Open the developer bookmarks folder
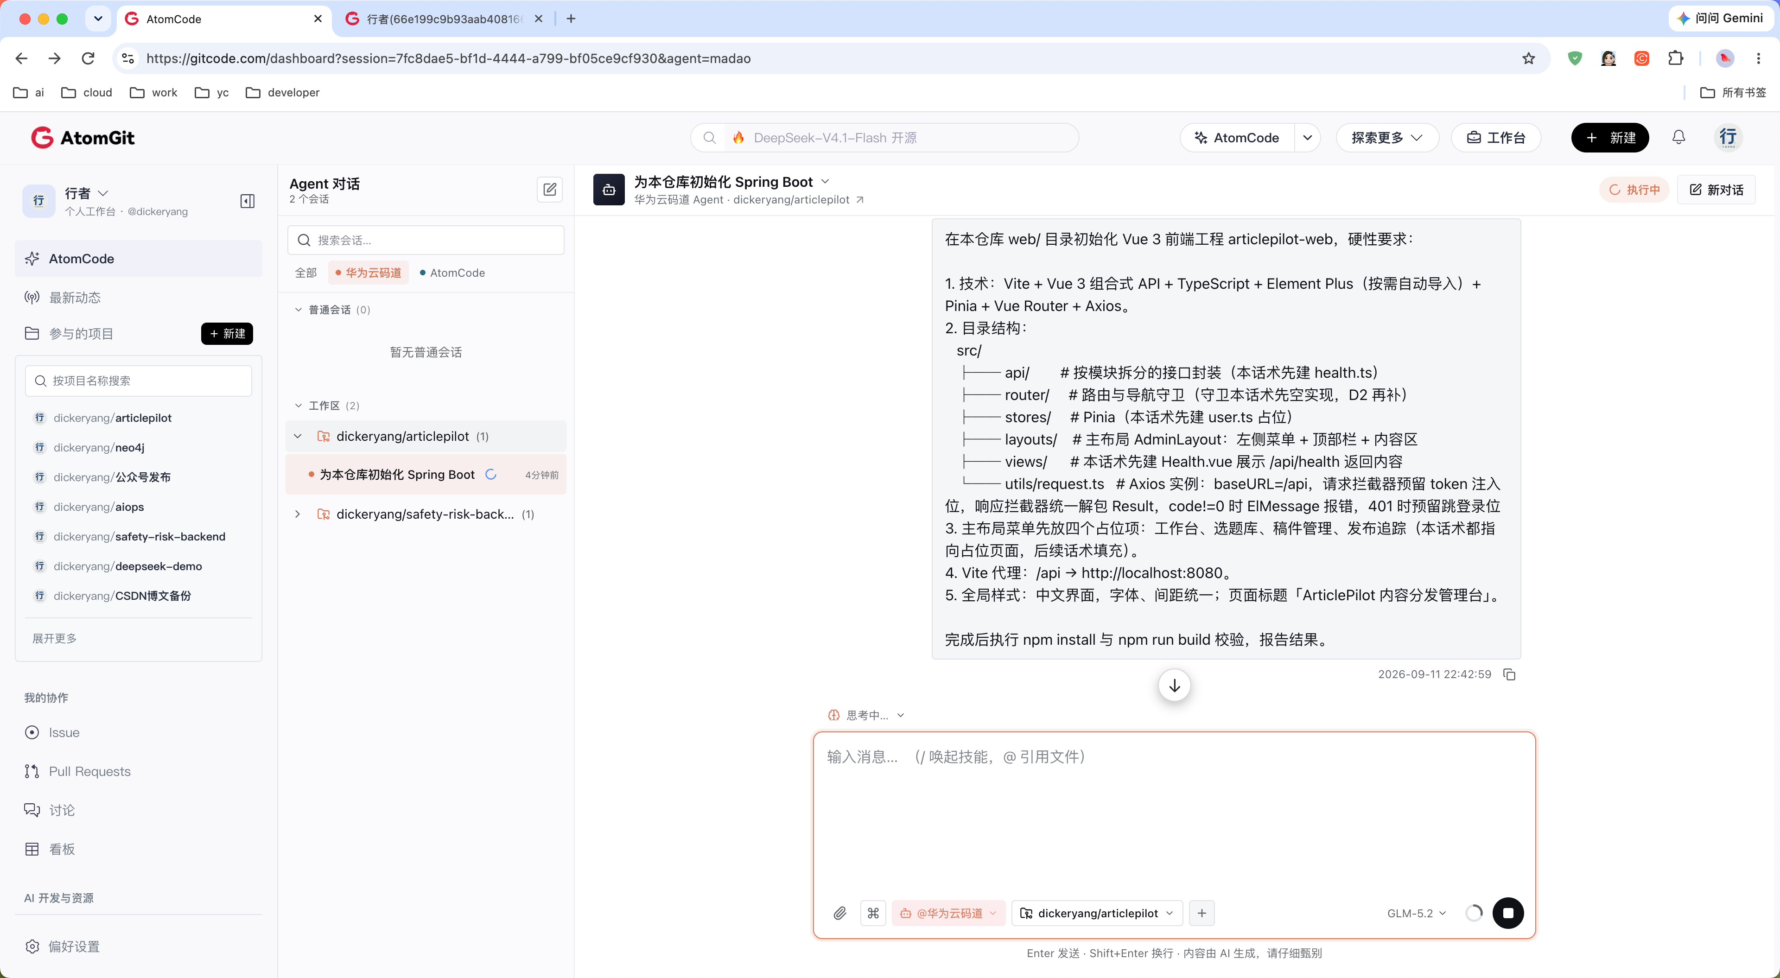The width and height of the screenshot is (1780, 978). coord(283,92)
